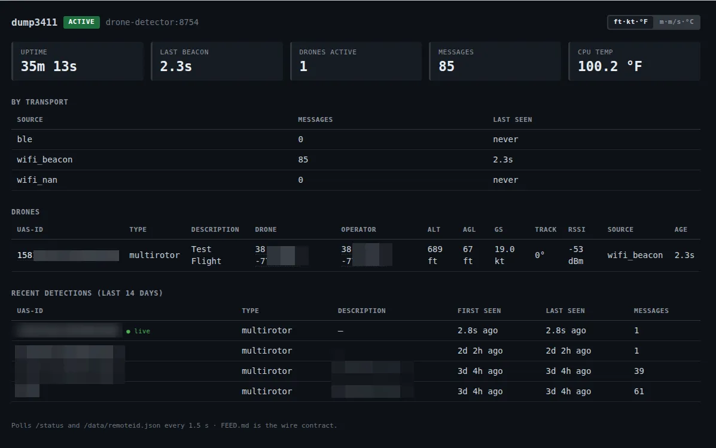
Task: Click the Messages 85 value
Action: pos(447,67)
